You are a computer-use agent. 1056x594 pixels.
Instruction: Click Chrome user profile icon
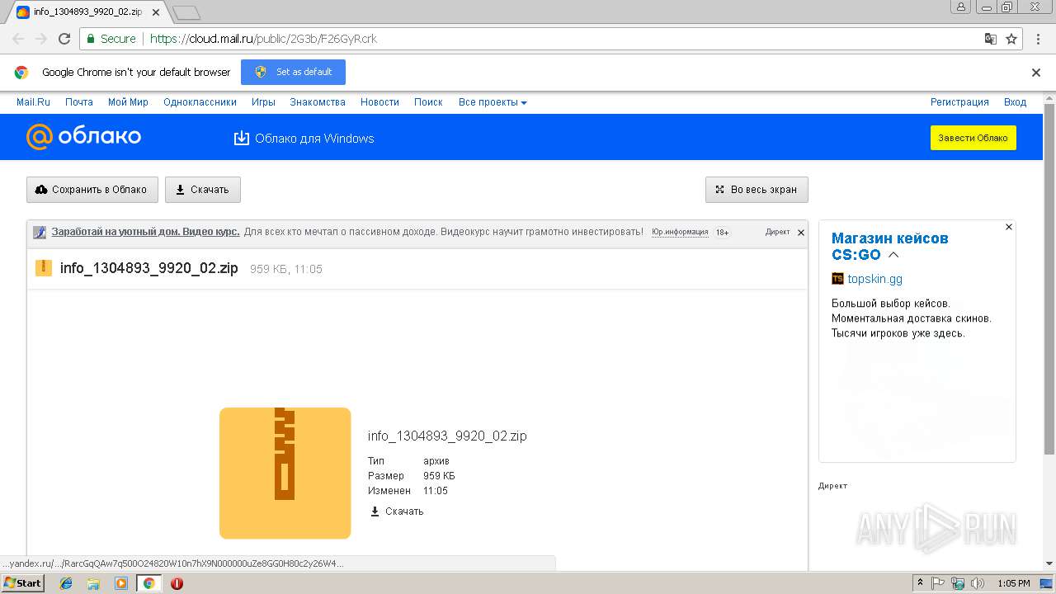[x=960, y=7]
